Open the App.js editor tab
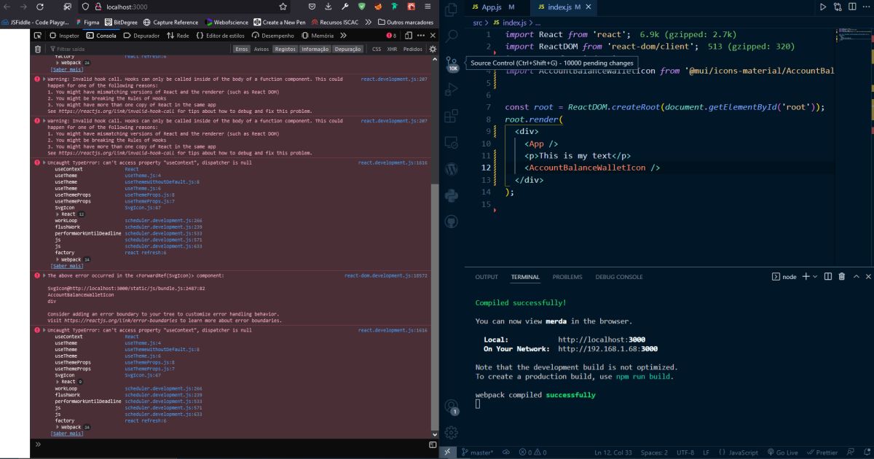This screenshot has height=459, width=874. [493, 7]
